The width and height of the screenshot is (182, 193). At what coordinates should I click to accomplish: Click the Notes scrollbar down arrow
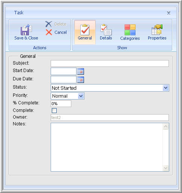tap(166, 168)
